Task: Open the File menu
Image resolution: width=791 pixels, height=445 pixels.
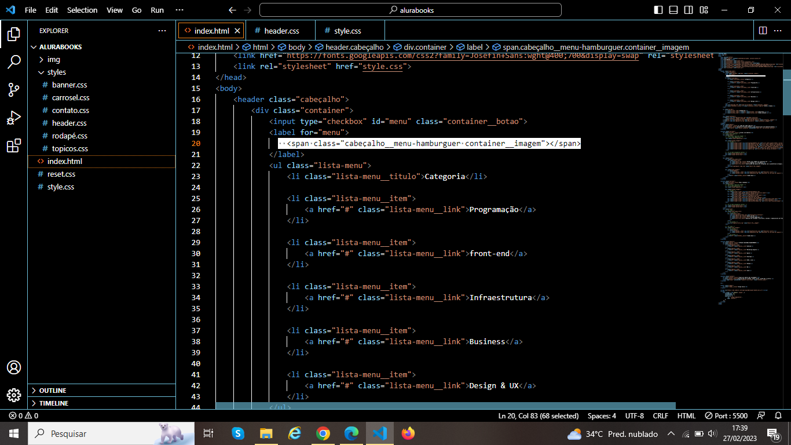Action: tap(31, 10)
